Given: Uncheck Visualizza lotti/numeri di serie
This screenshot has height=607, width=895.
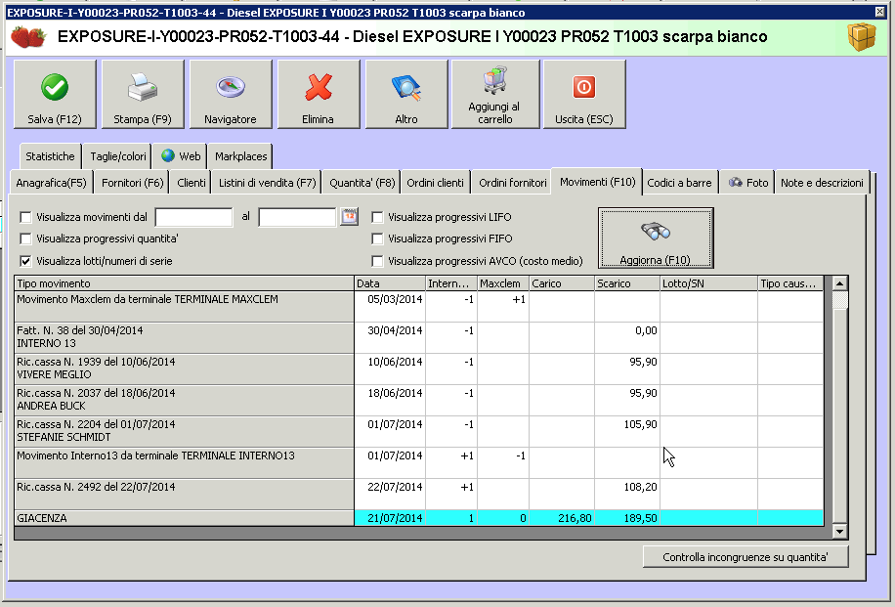Looking at the screenshot, I should 25,261.
